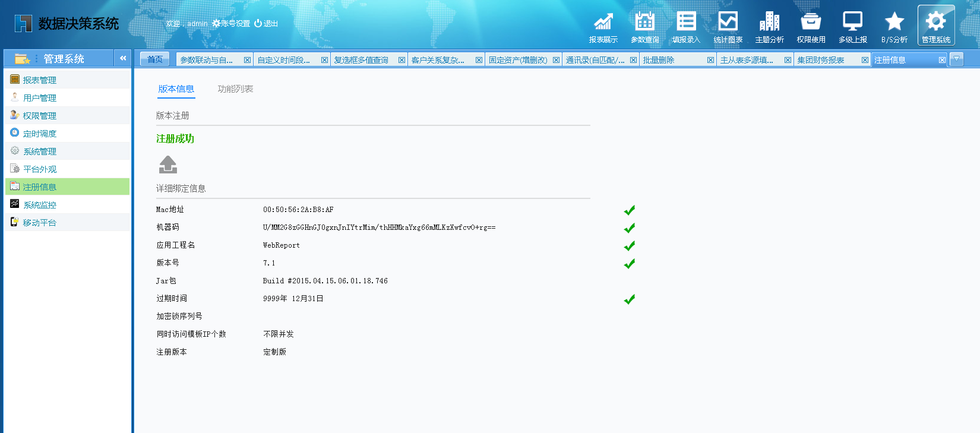980x433 pixels.
Task: Collapse the left sidebar panel
Action: tap(123, 58)
